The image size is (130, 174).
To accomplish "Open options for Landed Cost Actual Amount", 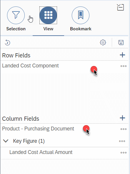I will coord(124,153).
